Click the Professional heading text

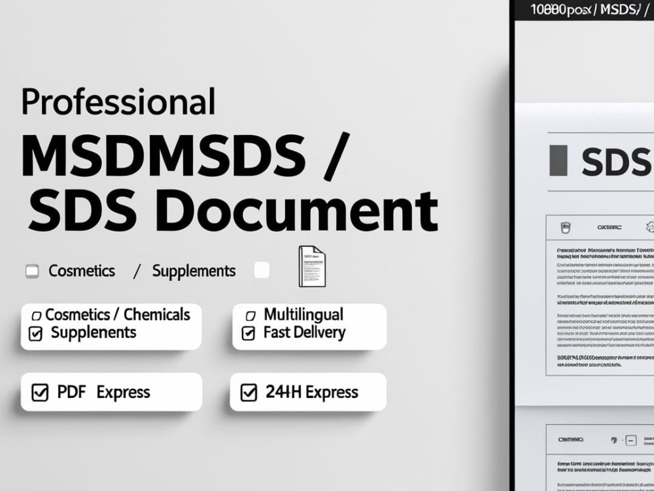tap(118, 101)
